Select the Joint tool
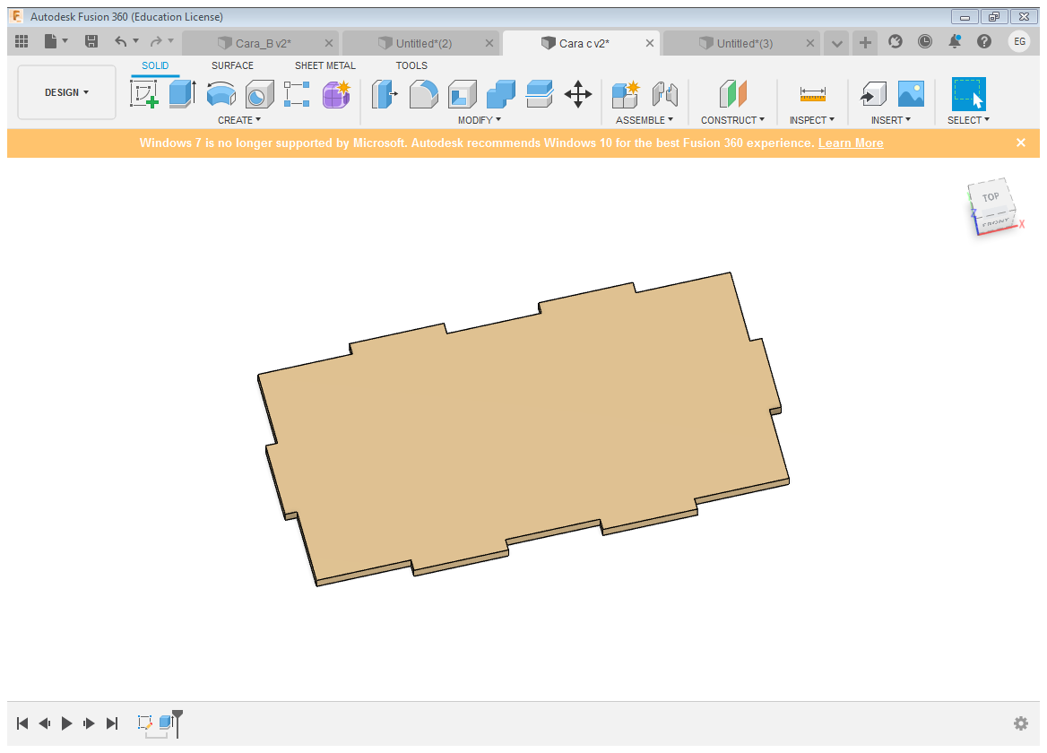The height and width of the screenshot is (753, 1047). point(665,93)
